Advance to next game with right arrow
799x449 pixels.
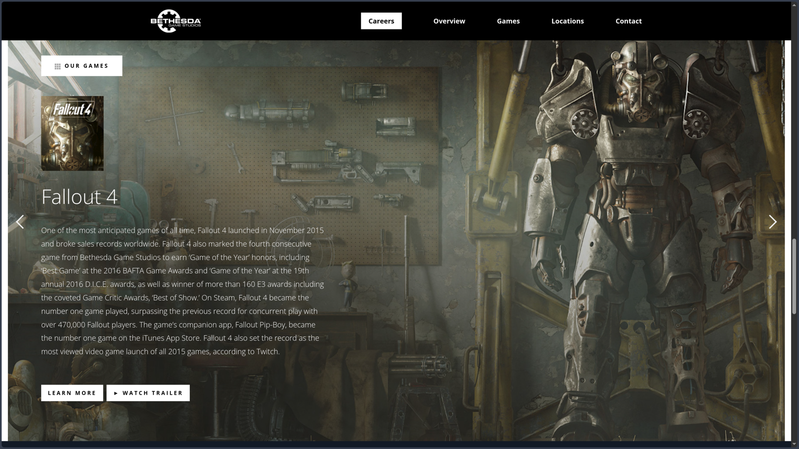[773, 222]
